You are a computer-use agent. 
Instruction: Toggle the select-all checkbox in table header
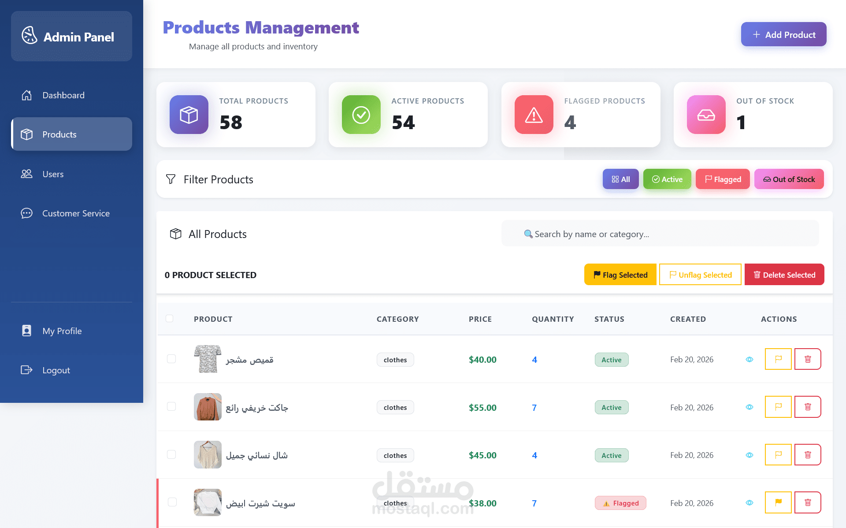click(x=170, y=319)
